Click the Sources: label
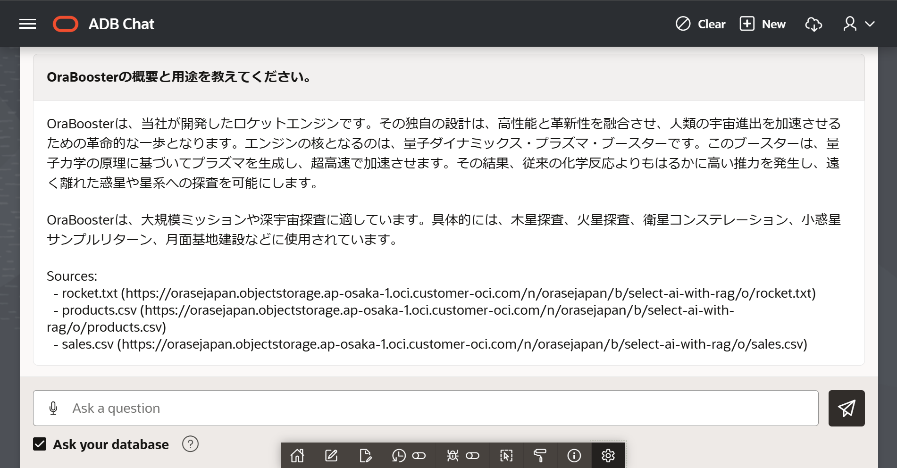This screenshot has width=897, height=468. pos(72,276)
